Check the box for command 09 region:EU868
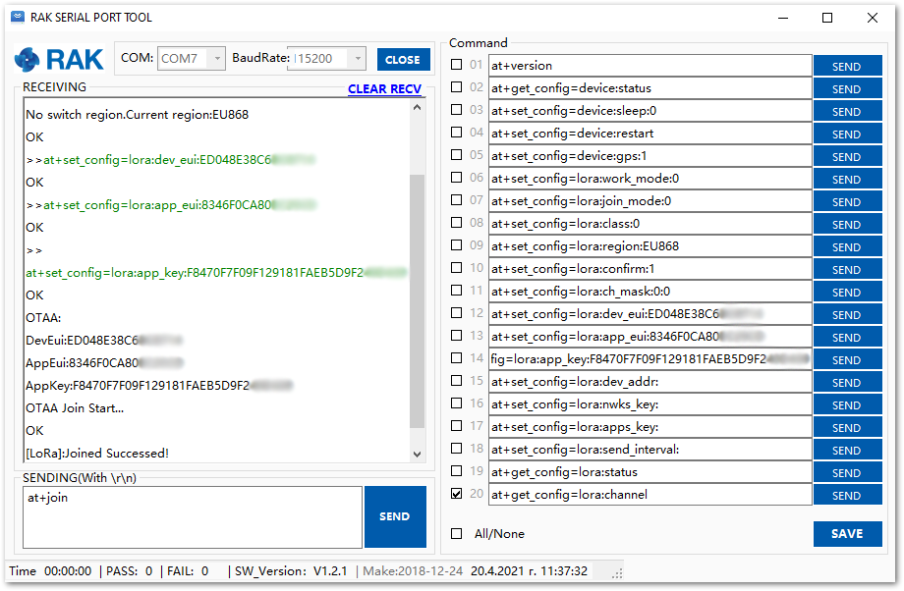This screenshot has height=591, width=904. coord(456,245)
